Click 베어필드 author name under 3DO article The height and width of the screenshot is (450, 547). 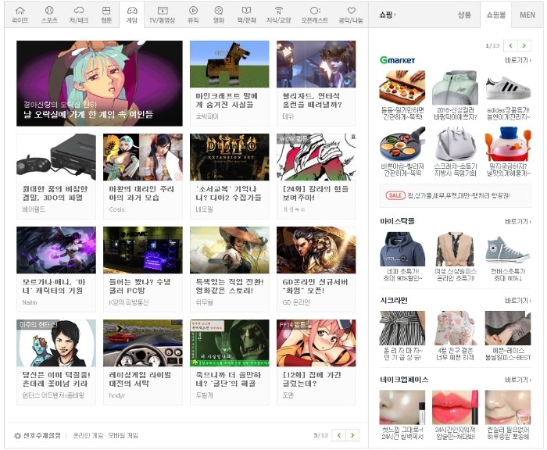(x=34, y=209)
